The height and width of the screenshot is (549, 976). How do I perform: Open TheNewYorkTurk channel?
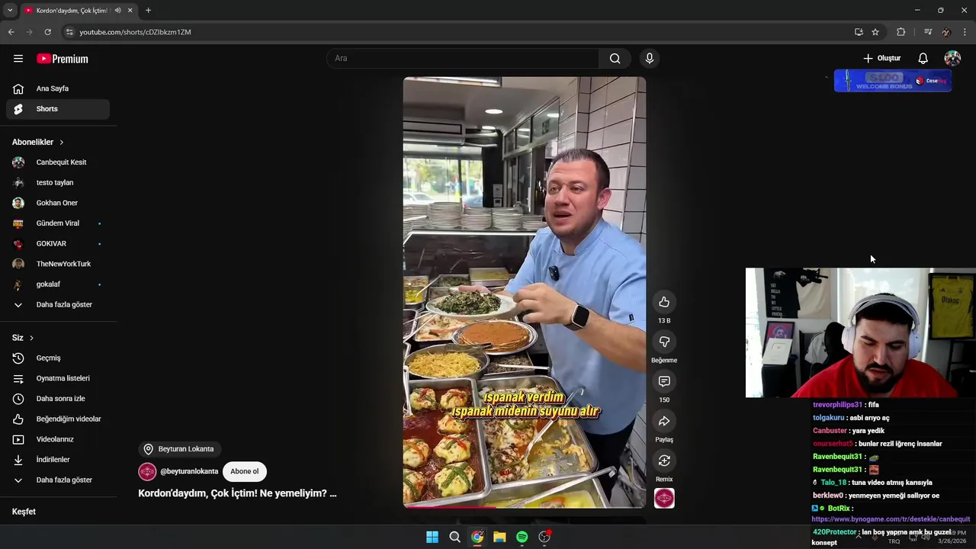[58, 264]
